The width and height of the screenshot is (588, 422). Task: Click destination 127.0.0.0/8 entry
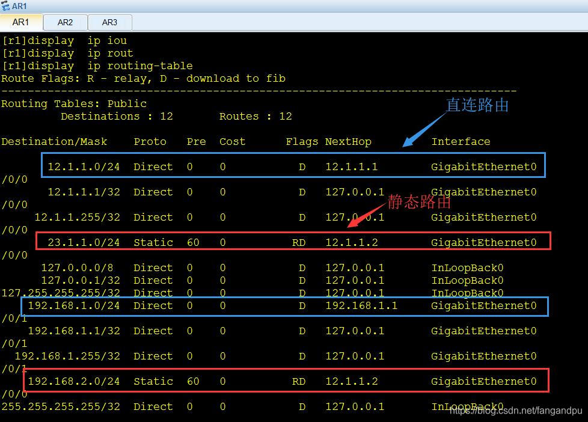coord(77,268)
